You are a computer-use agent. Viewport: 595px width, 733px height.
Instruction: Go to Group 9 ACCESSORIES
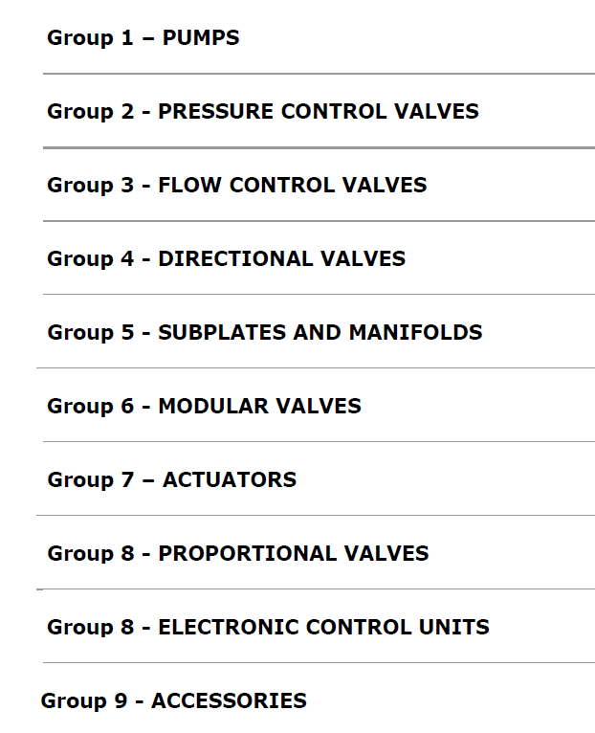pos(173,700)
